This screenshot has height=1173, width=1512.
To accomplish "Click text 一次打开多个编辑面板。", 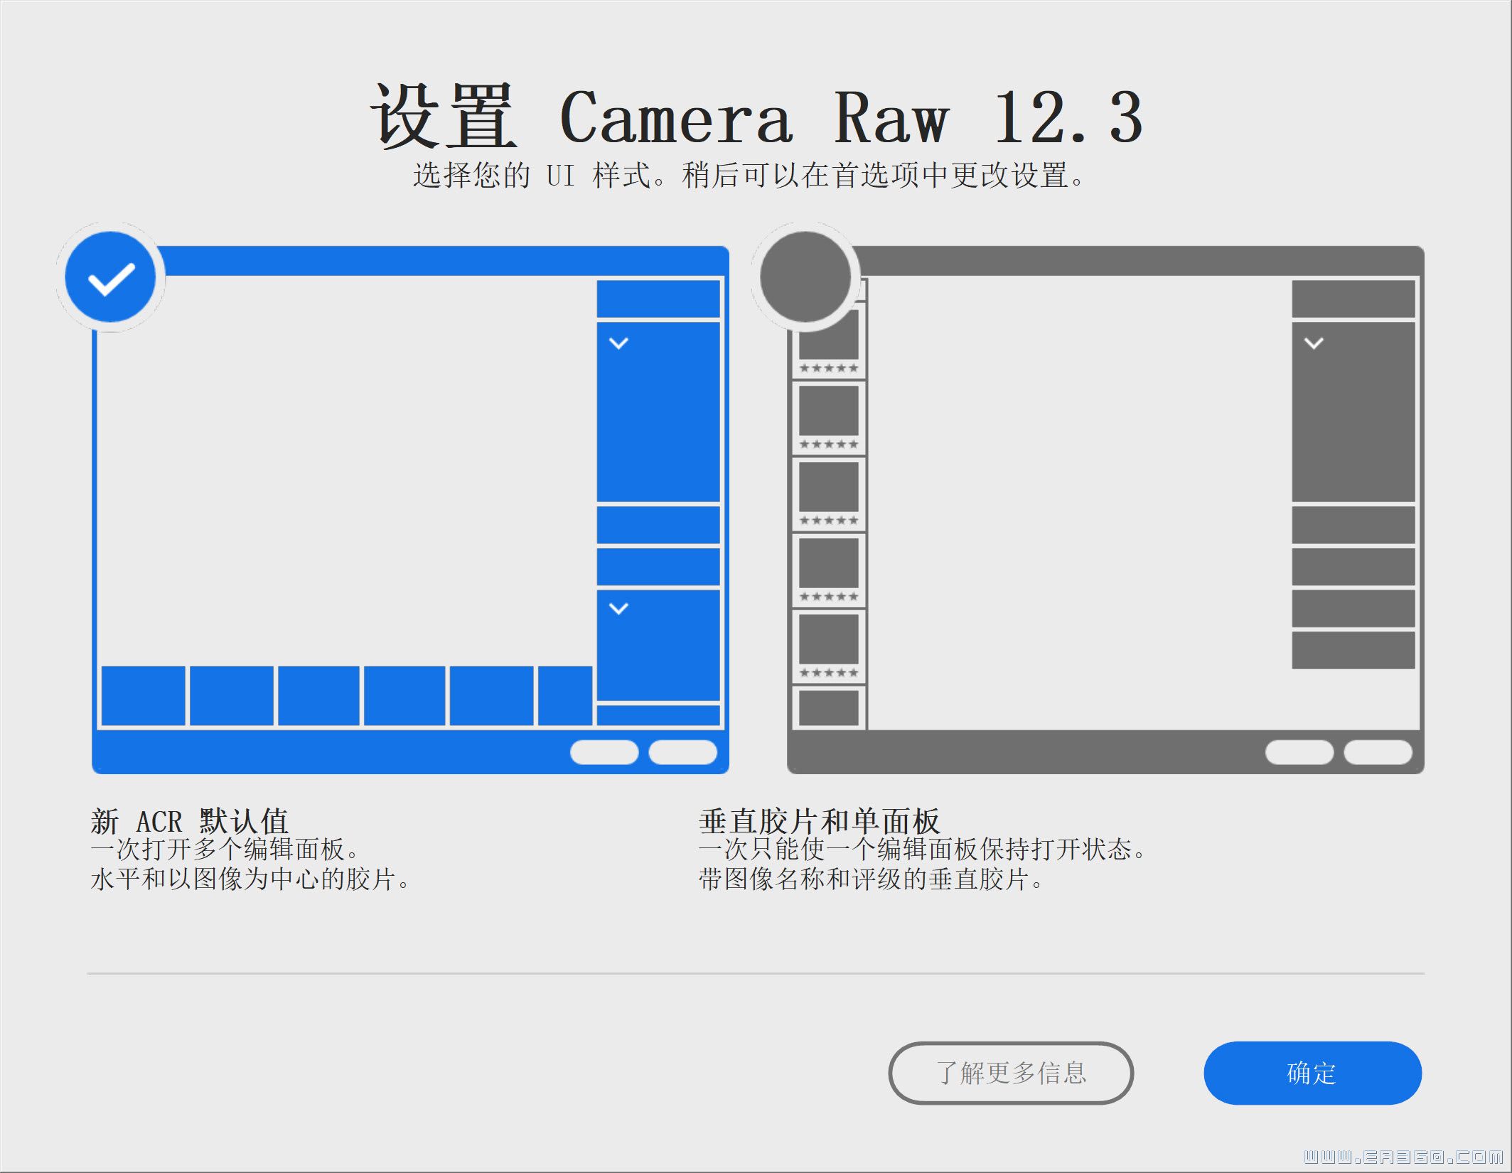I will click(x=226, y=850).
